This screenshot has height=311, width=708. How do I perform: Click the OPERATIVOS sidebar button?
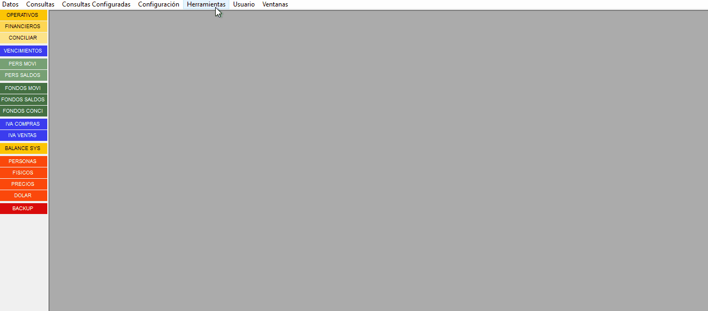click(23, 15)
